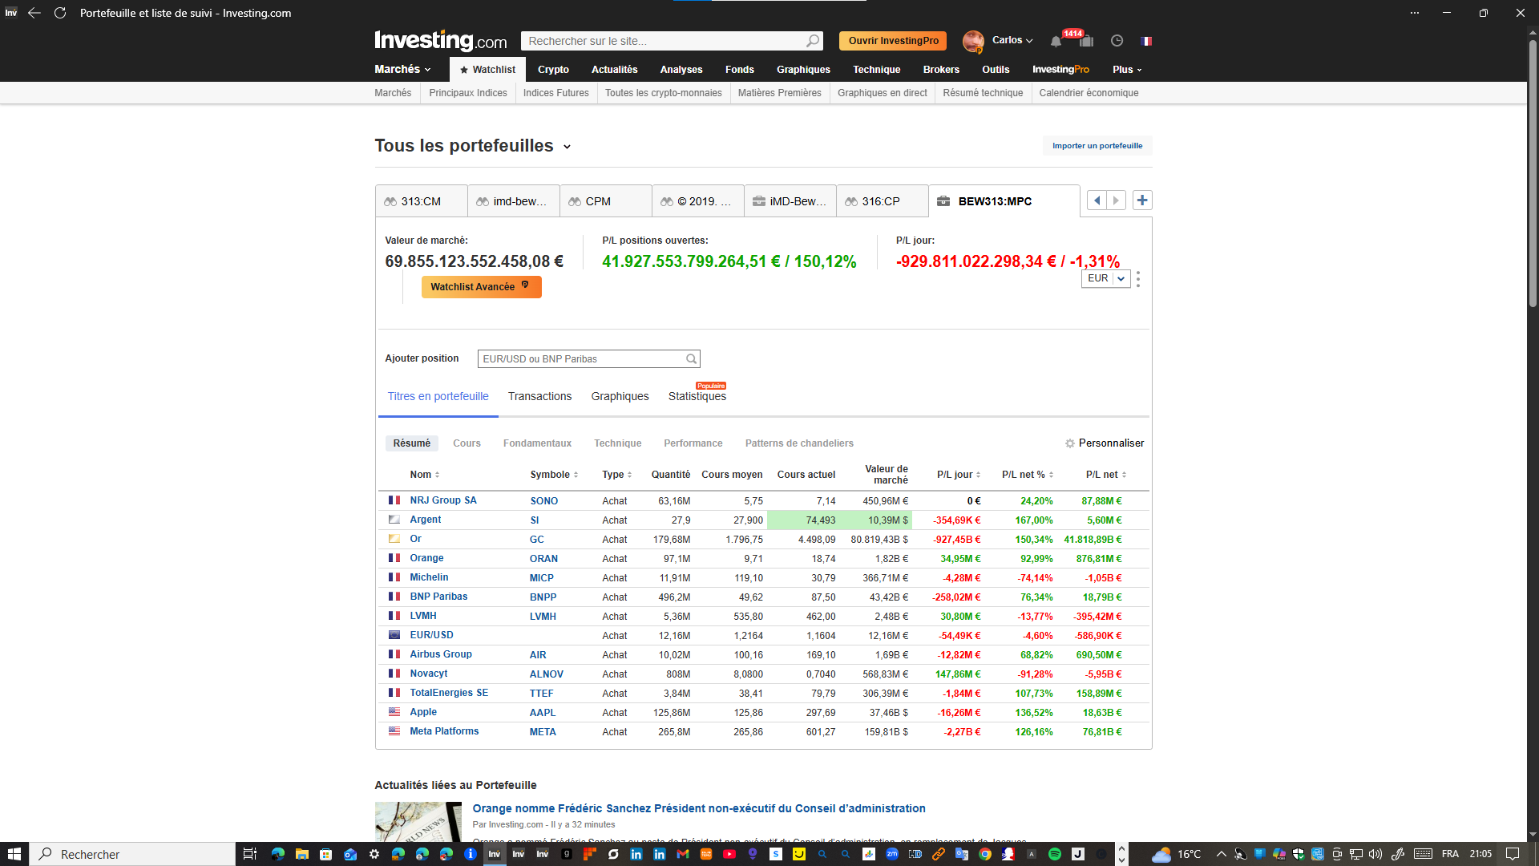The image size is (1539, 866).
Task: Sort the table by Symbole column
Action: [554, 475]
